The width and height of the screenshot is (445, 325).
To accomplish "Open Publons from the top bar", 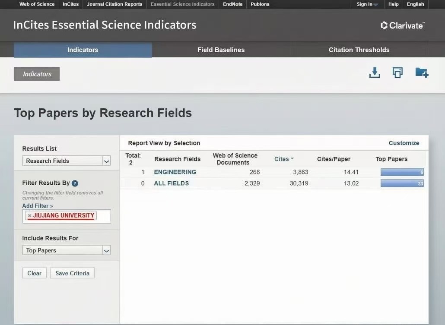I will click(260, 4).
